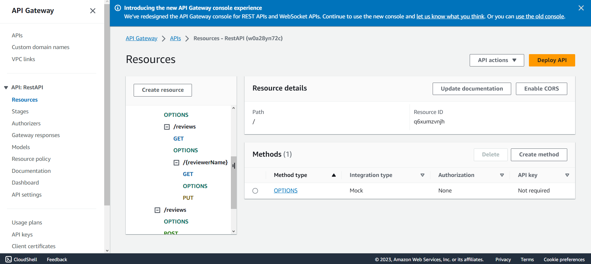Click the Delete method button
Screen dimensions: 591x264
491,154
